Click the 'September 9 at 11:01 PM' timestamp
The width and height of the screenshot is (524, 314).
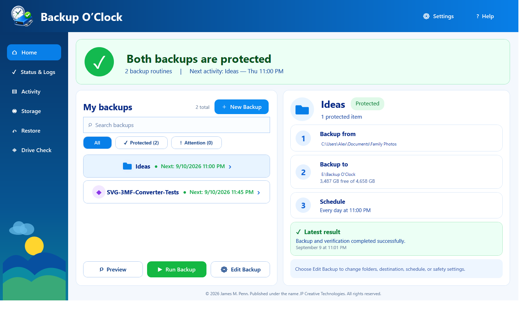pyautogui.click(x=321, y=248)
